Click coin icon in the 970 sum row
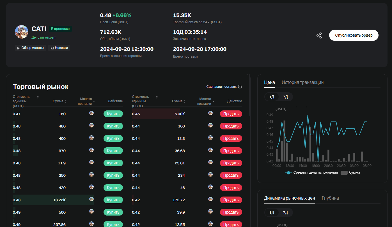Viewport: 392px width, 227px height. click(91, 150)
